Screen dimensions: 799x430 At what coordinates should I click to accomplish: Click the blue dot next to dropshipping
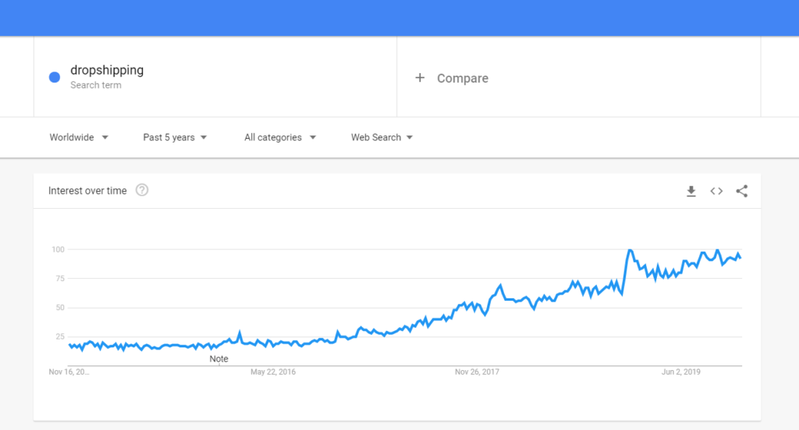pos(55,77)
